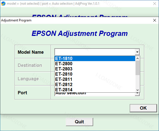
Task: Close the Adjustment Program dialog
Action: click(155, 20)
